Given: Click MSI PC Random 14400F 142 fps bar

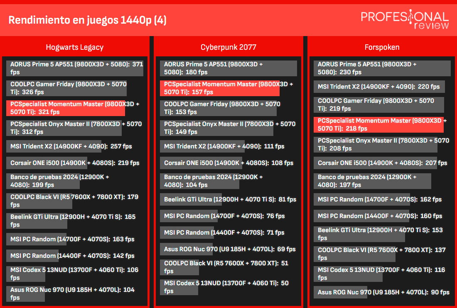Looking at the screenshot, I should [x=32, y=256].
